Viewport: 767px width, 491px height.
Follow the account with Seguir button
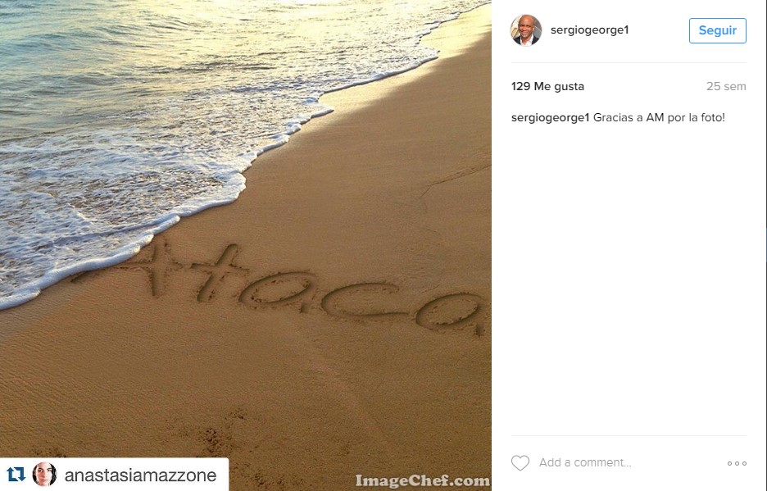click(718, 30)
